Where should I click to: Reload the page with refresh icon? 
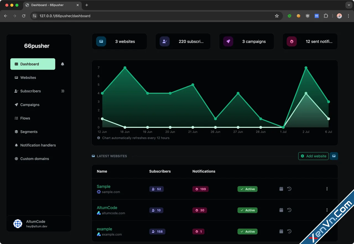click(x=24, y=16)
